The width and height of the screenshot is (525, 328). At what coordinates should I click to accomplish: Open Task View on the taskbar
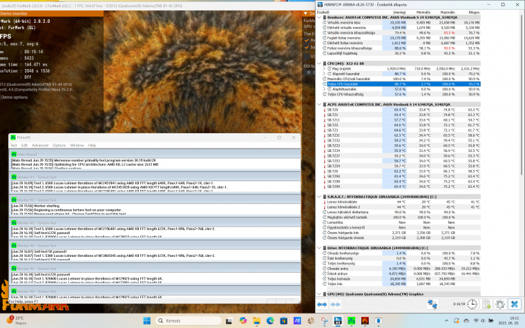229,320
